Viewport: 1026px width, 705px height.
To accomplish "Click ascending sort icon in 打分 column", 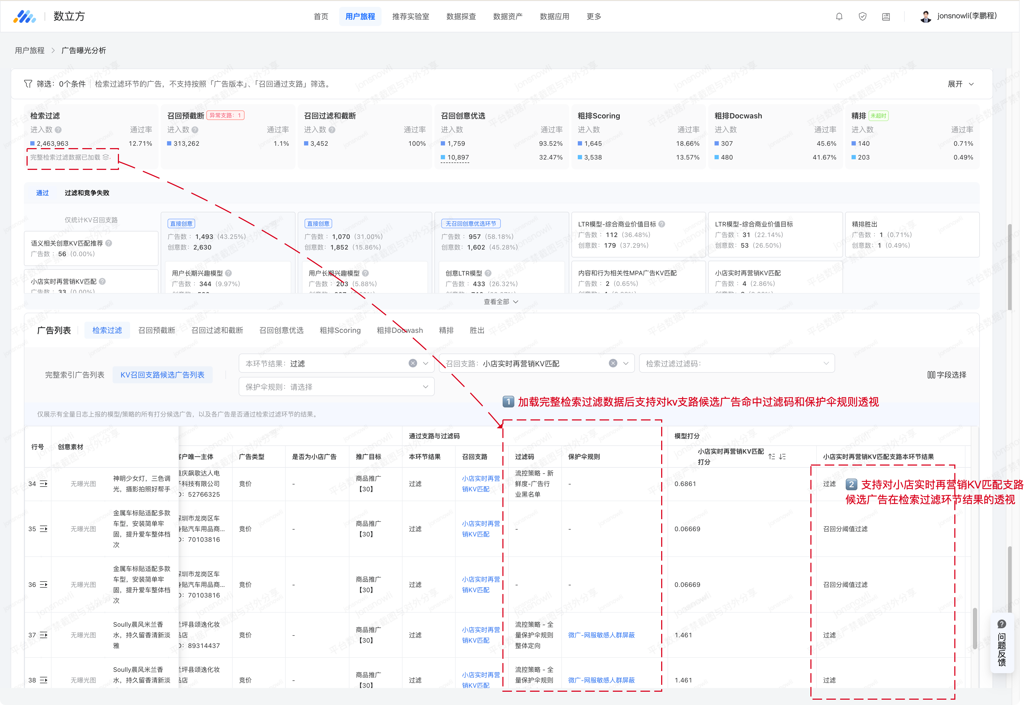I will click(x=771, y=456).
